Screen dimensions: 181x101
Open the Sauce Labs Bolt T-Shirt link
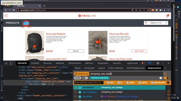56,59
